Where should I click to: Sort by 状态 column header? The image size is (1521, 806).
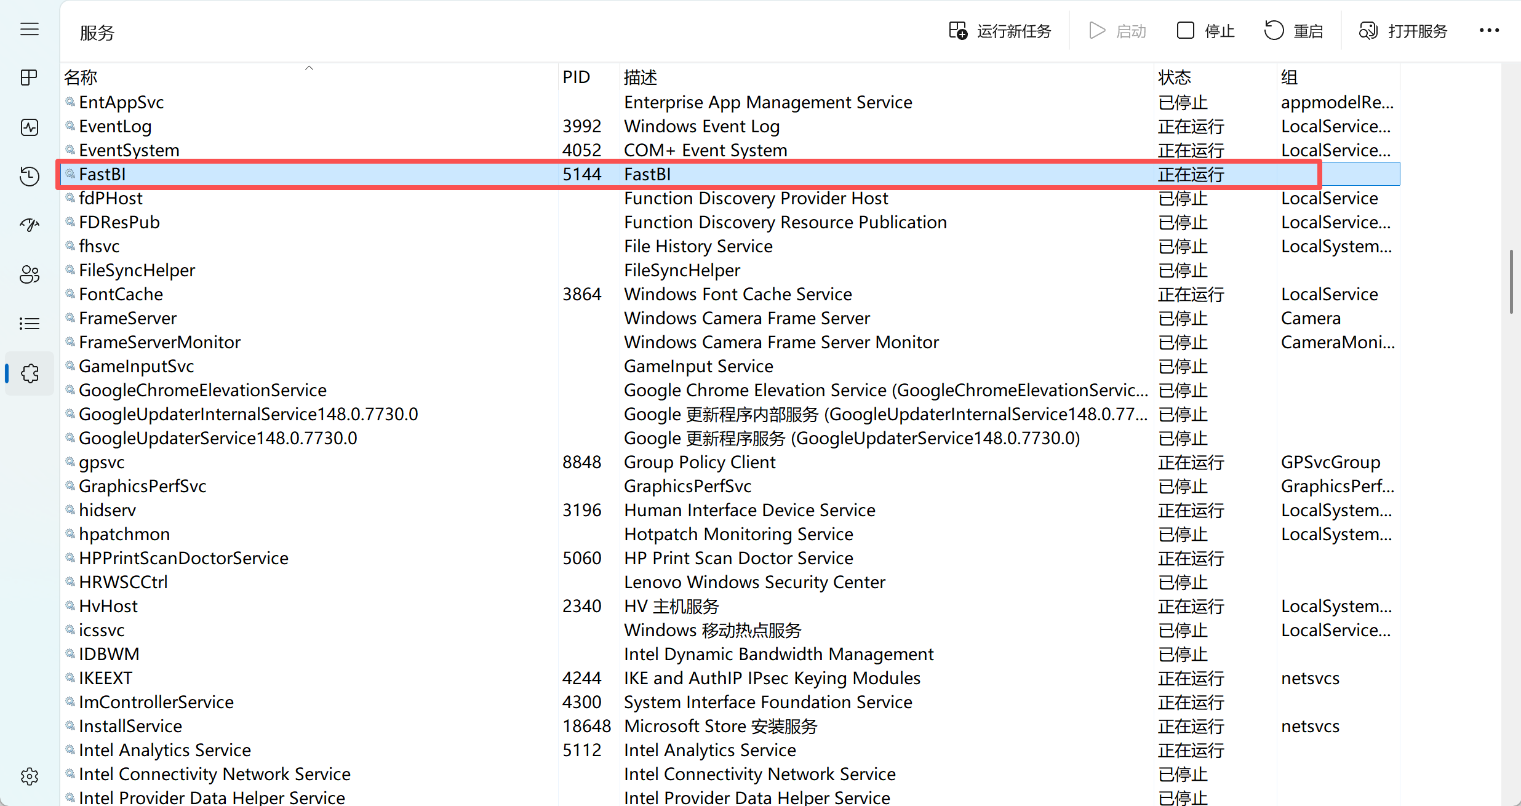1215,77
